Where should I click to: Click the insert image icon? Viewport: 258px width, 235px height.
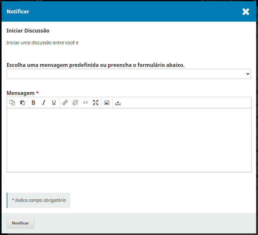tap(107, 103)
